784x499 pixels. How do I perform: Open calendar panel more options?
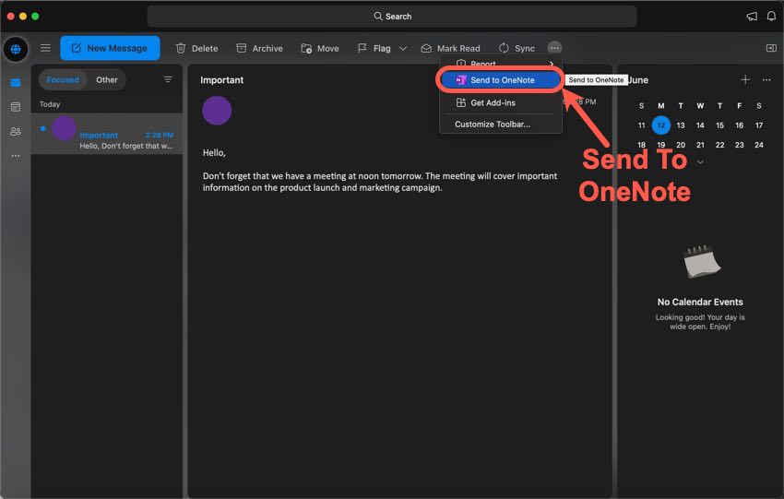(766, 79)
